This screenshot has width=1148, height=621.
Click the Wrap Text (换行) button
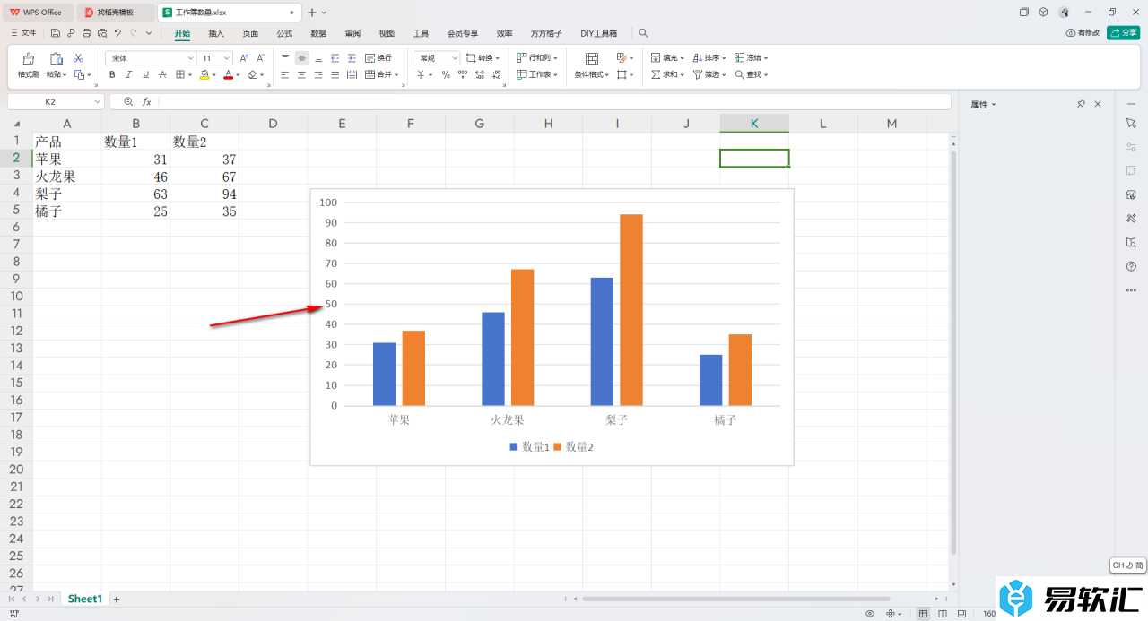point(378,57)
